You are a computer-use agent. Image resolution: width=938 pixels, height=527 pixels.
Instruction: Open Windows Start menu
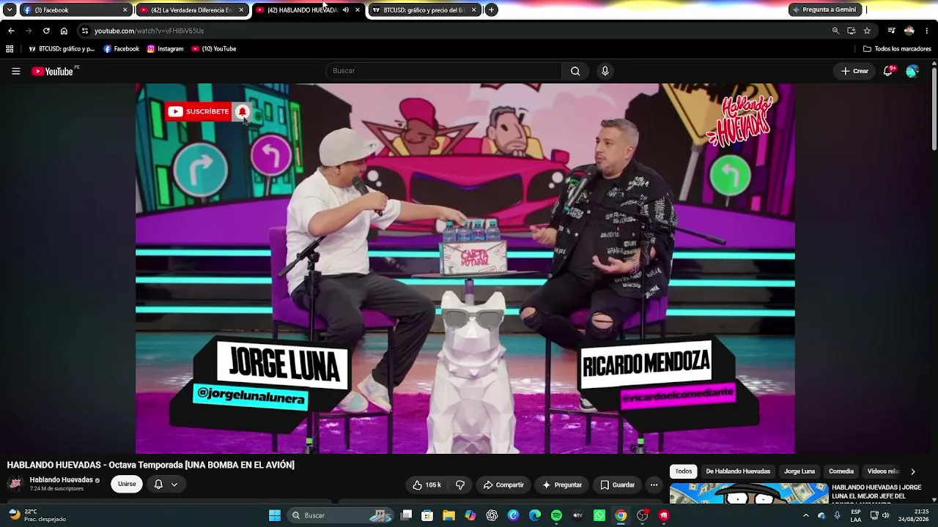point(275,515)
